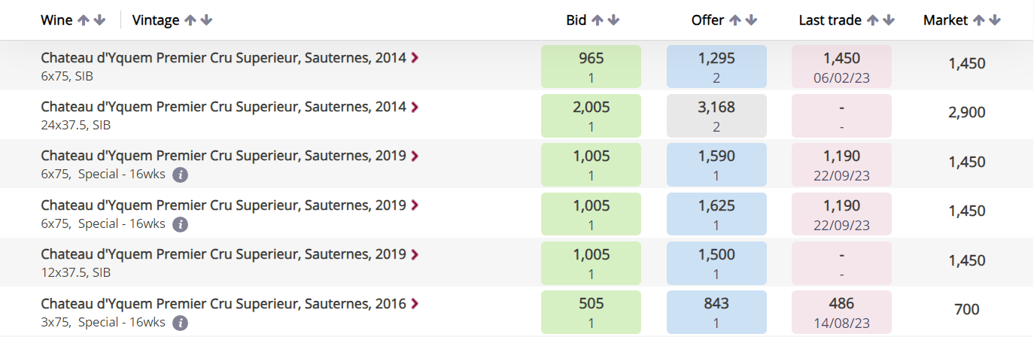1034x337 pixels.
Task: Sort Wine column descending with down arrow
Action: (99, 20)
